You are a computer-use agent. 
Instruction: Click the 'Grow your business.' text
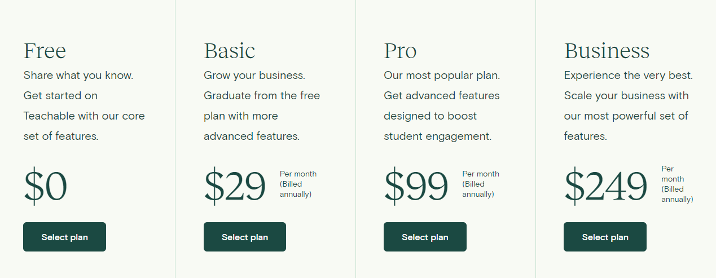coord(254,76)
